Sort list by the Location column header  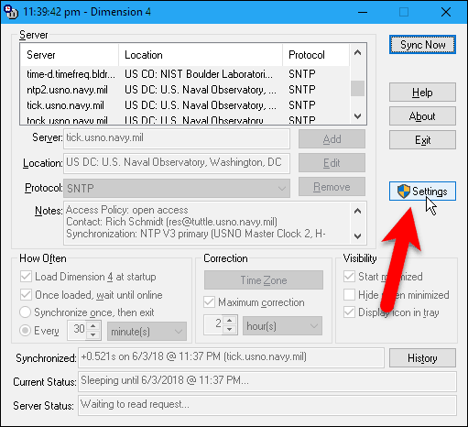click(201, 55)
